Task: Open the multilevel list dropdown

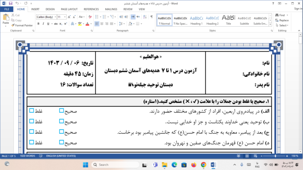Action: coord(115,17)
